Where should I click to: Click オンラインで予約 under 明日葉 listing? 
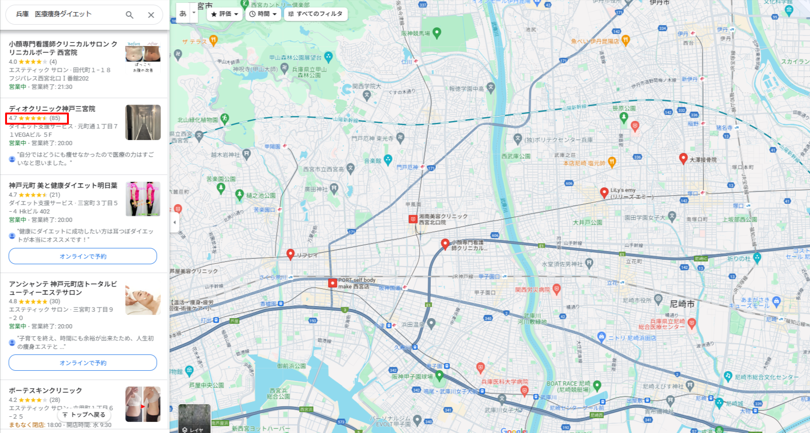[83, 256]
